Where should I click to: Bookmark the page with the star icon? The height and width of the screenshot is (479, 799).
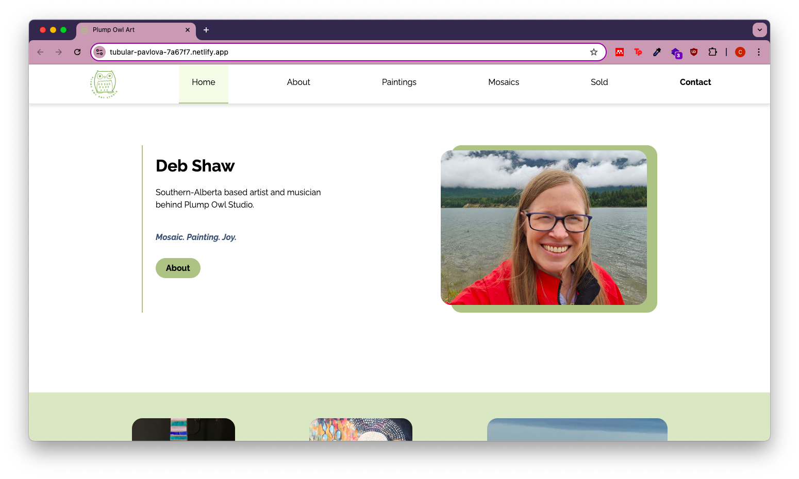click(x=594, y=52)
